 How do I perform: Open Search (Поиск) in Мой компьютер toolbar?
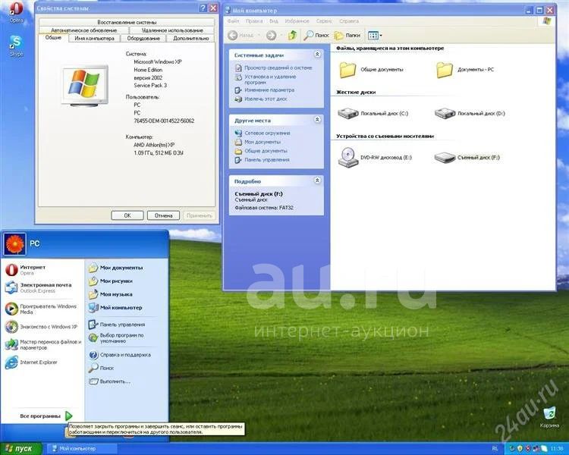click(316, 35)
